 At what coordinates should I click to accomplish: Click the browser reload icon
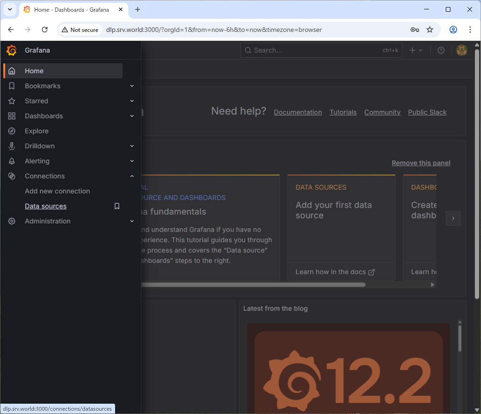click(x=45, y=30)
